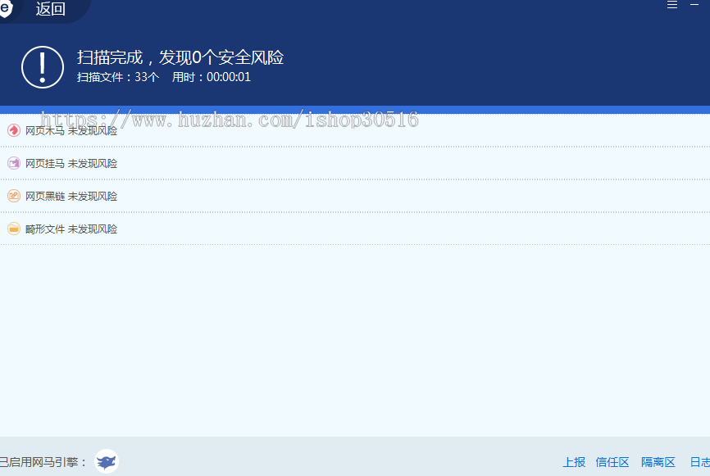Select row 畸形文件 未发现风险

click(355, 229)
